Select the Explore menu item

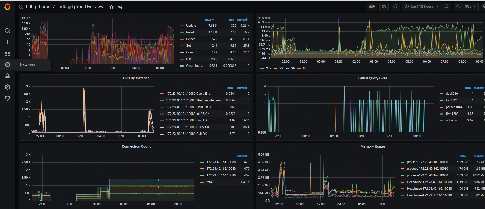coord(27,65)
